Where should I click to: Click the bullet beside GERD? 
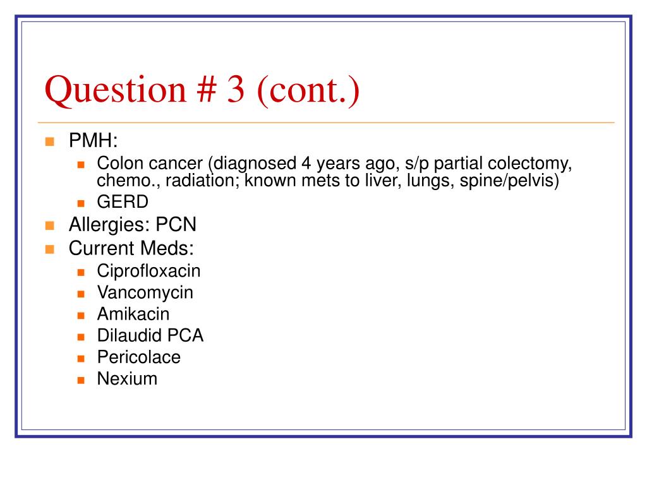[81, 203]
